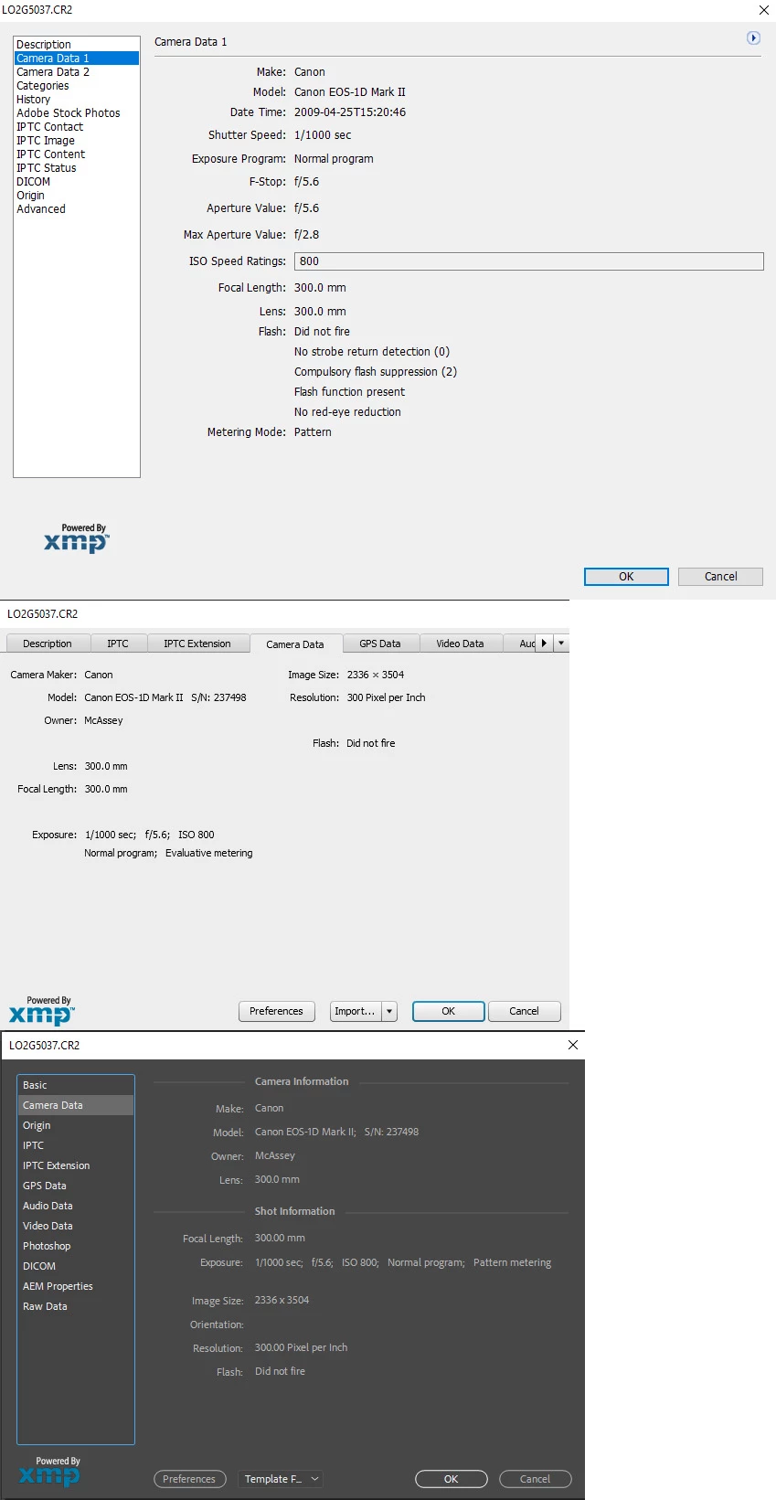The image size is (776, 1500).
Task: Select Video Data in the dark sidebar
Action: pos(76,1226)
